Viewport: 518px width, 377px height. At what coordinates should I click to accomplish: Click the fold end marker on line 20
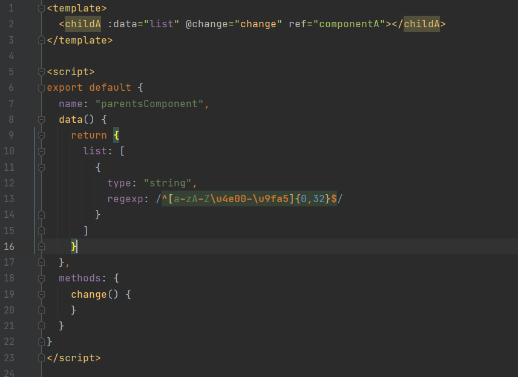pyautogui.click(x=41, y=310)
